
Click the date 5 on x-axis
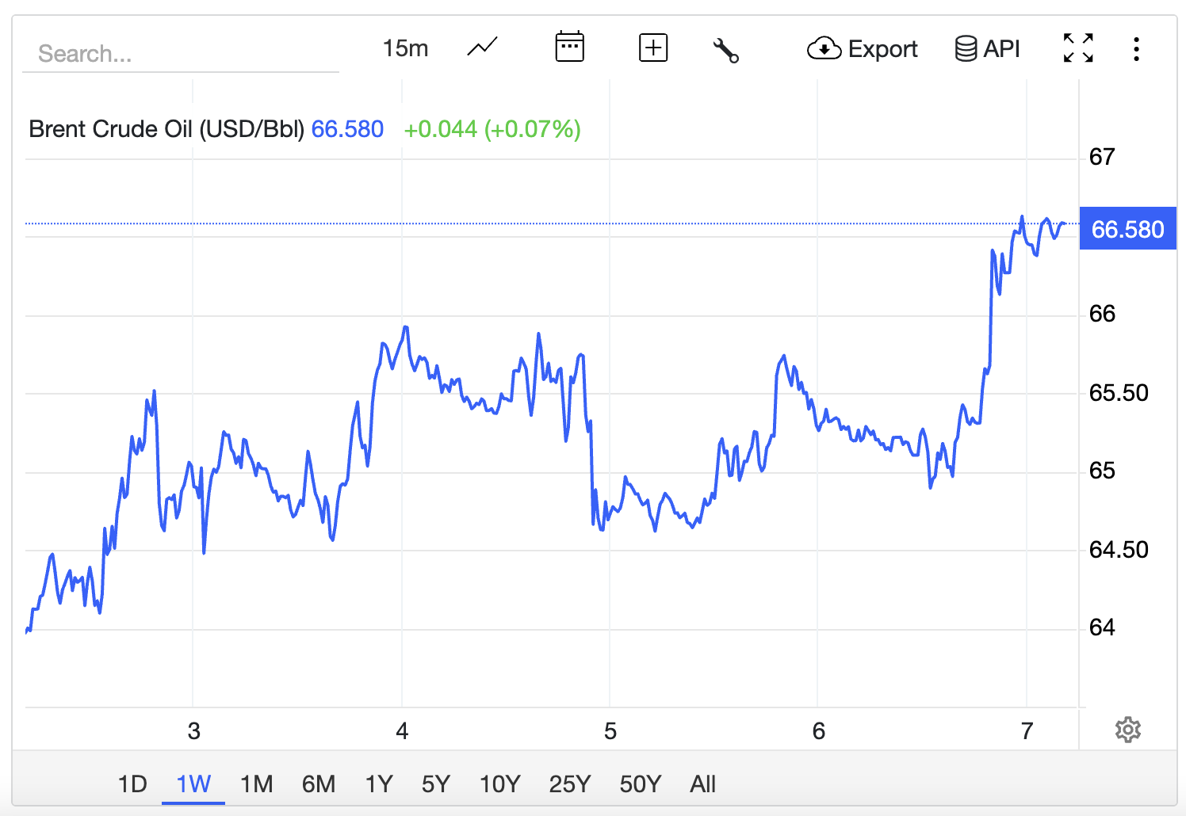[610, 730]
